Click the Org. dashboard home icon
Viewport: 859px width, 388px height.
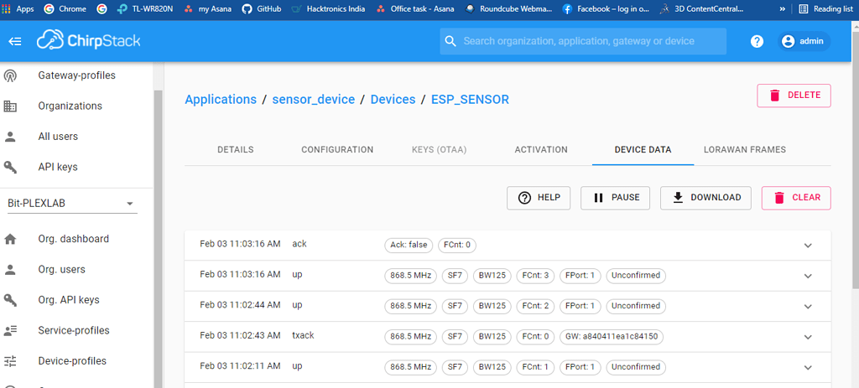point(10,239)
